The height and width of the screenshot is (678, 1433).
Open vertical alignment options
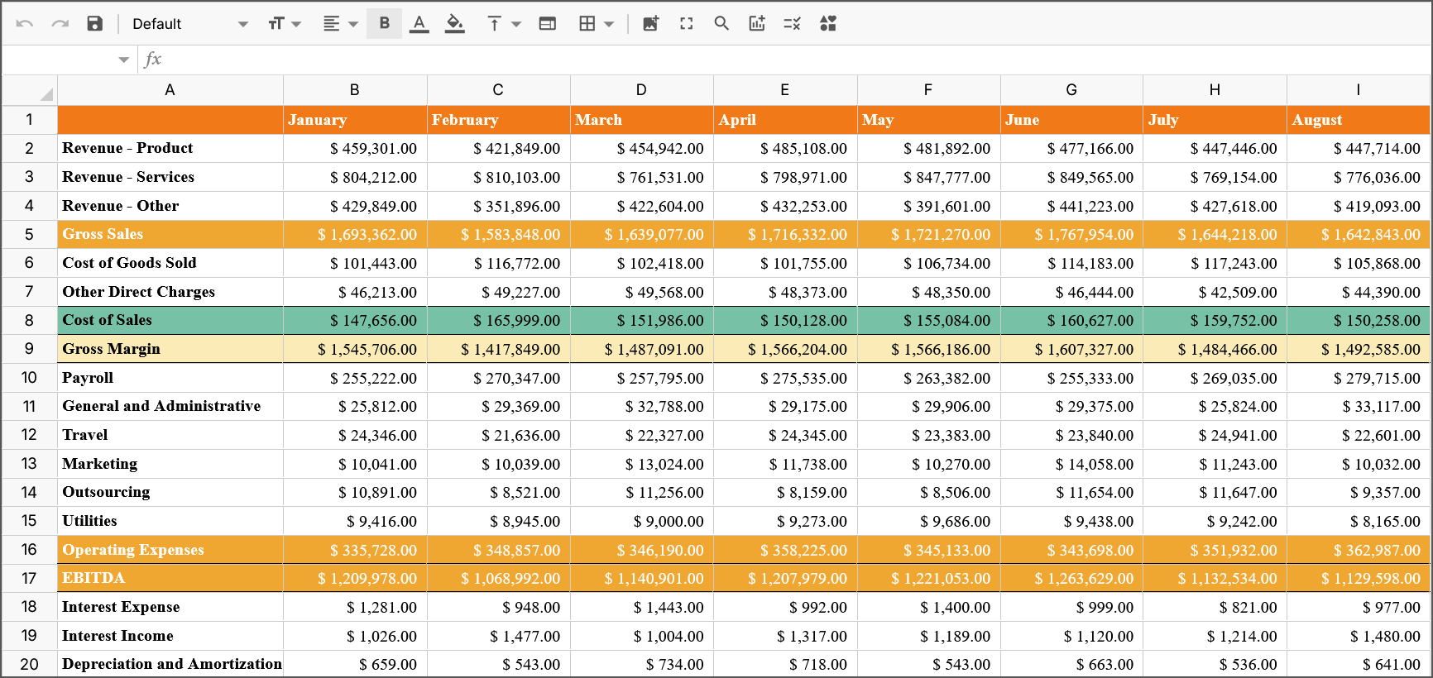tap(503, 24)
